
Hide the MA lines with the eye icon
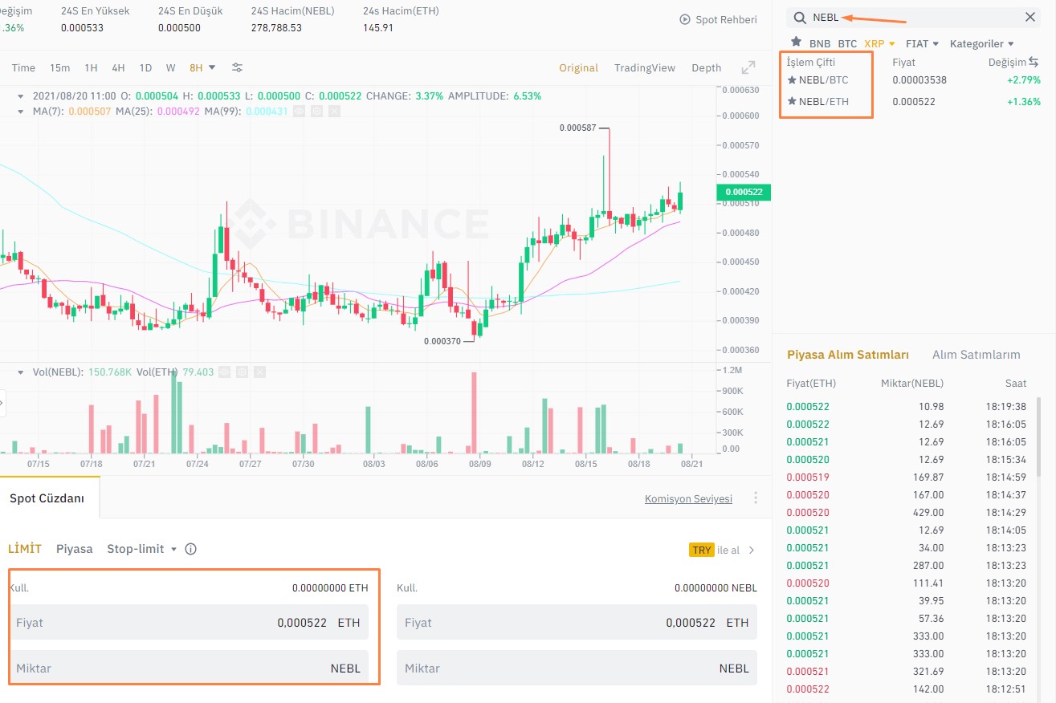point(298,111)
